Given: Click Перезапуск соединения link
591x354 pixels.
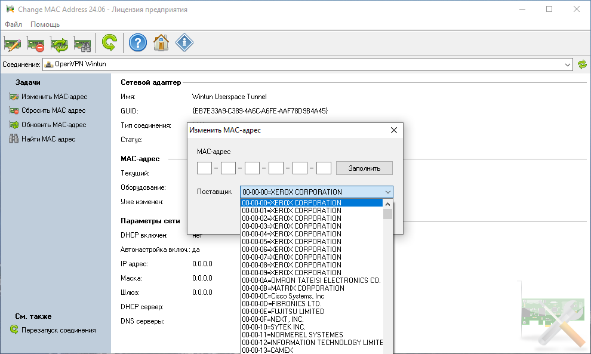Looking at the screenshot, I should click(x=59, y=330).
